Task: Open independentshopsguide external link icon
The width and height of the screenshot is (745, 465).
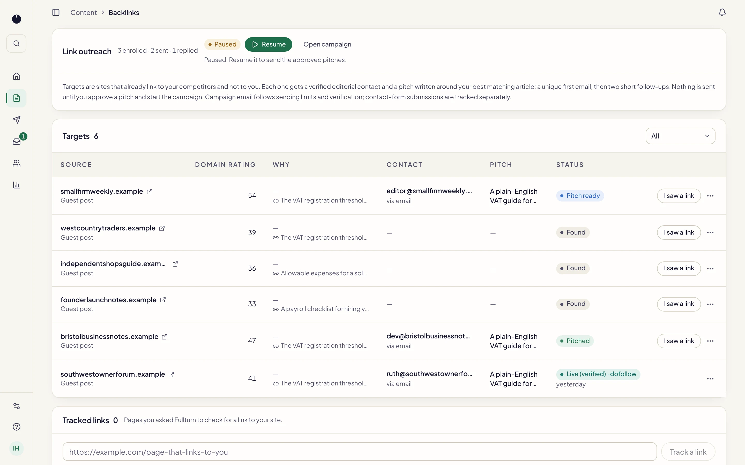Action: coord(175,264)
